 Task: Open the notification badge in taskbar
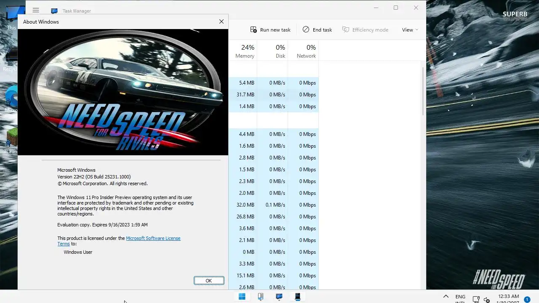coord(527,300)
